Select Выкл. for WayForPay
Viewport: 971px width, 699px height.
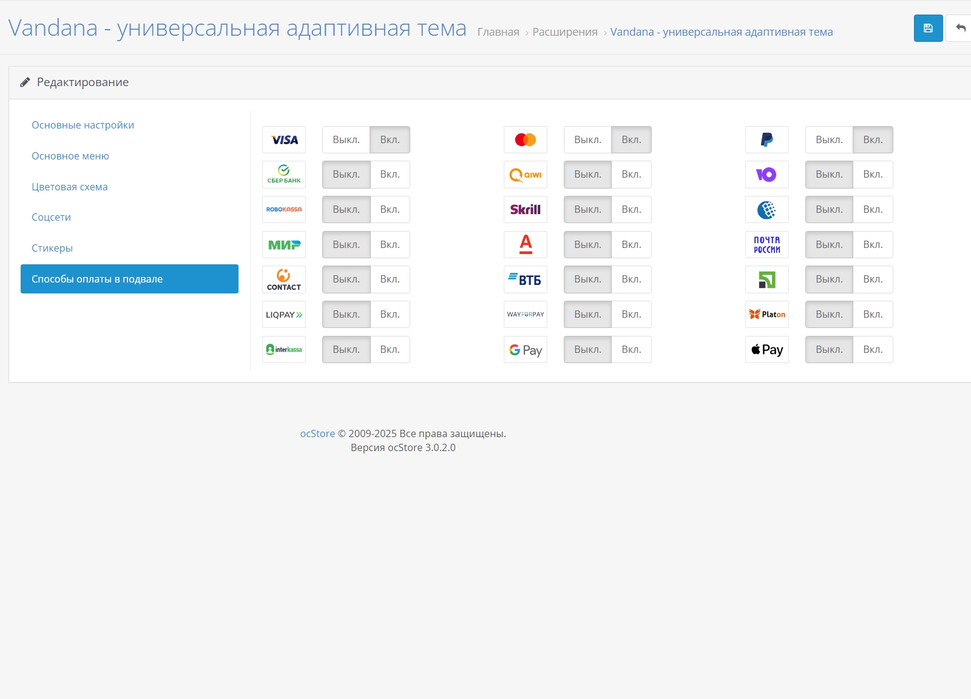tap(587, 315)
